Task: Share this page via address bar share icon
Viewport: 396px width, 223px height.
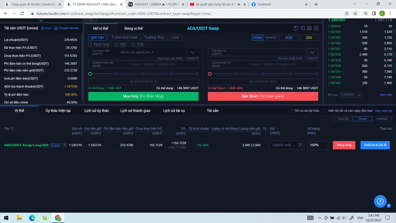Action: coord(347,14)
